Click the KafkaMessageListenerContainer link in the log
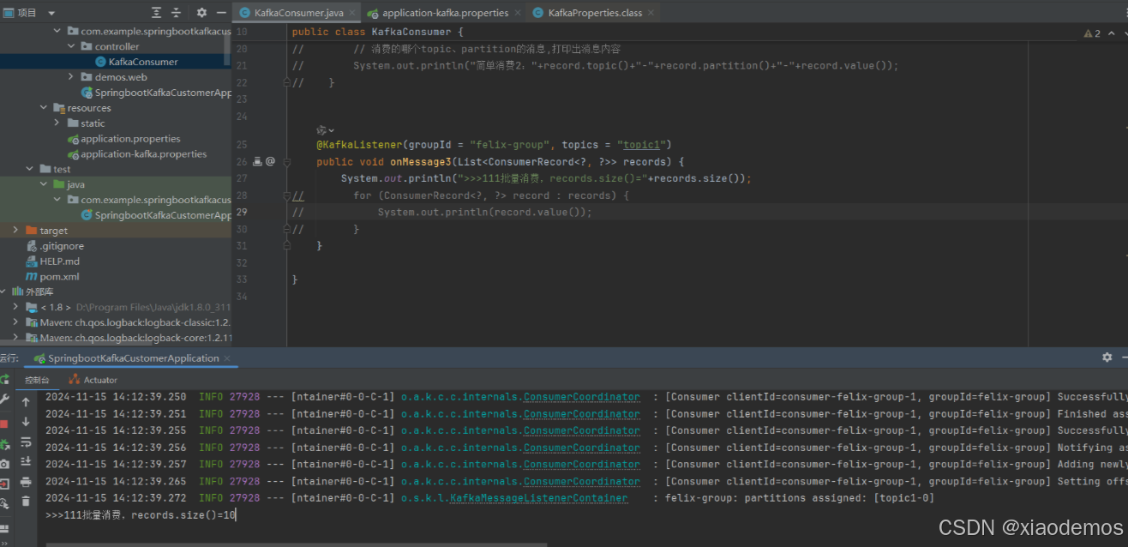The width and height of the screenshot is (1128, 547). coord(539,498)
